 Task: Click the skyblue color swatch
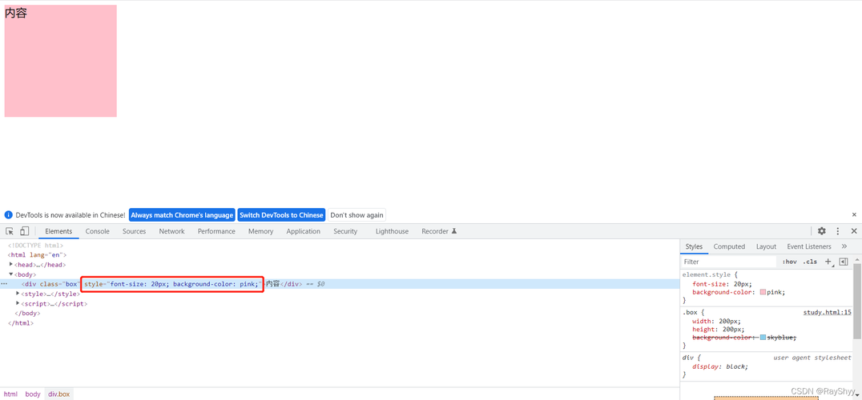pos(763,338)
